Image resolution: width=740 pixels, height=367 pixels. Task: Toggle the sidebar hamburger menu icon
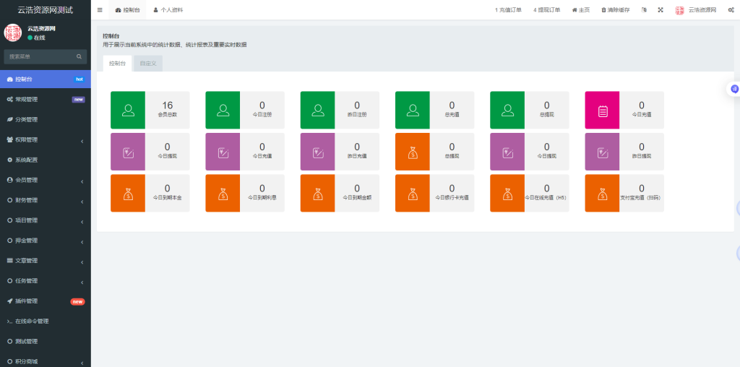[100, 10]
